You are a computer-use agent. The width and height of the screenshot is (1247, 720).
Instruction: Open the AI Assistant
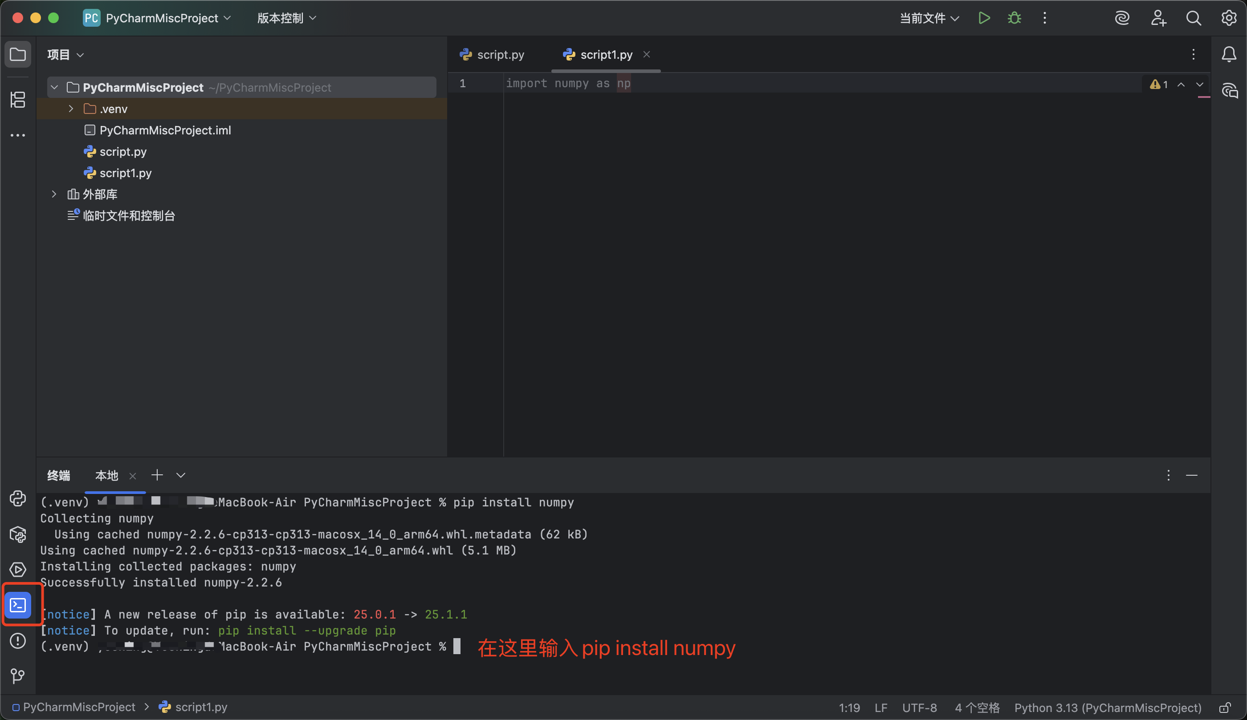click(x=1122, y=18)
